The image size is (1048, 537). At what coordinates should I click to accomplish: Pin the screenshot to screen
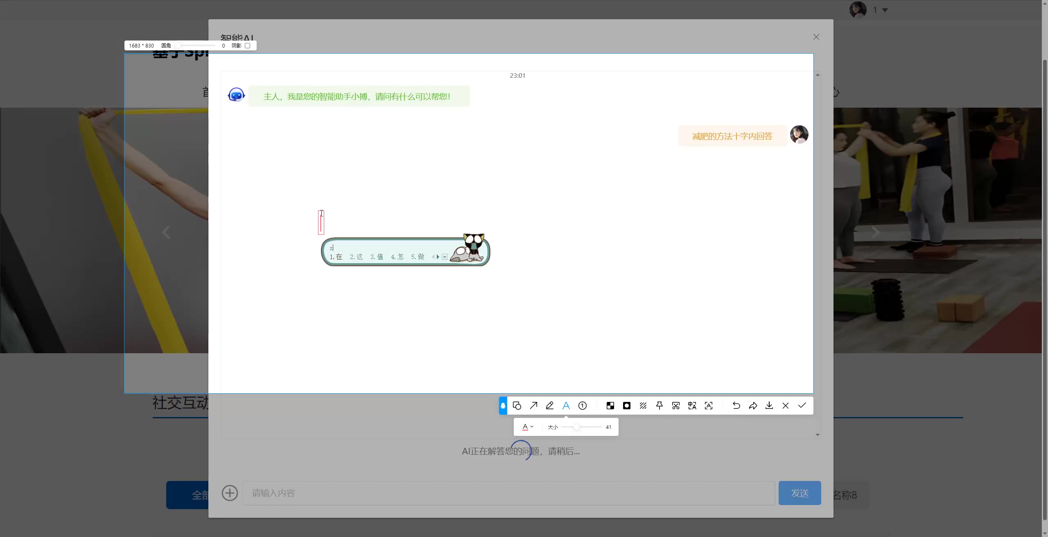pos(660,406)
